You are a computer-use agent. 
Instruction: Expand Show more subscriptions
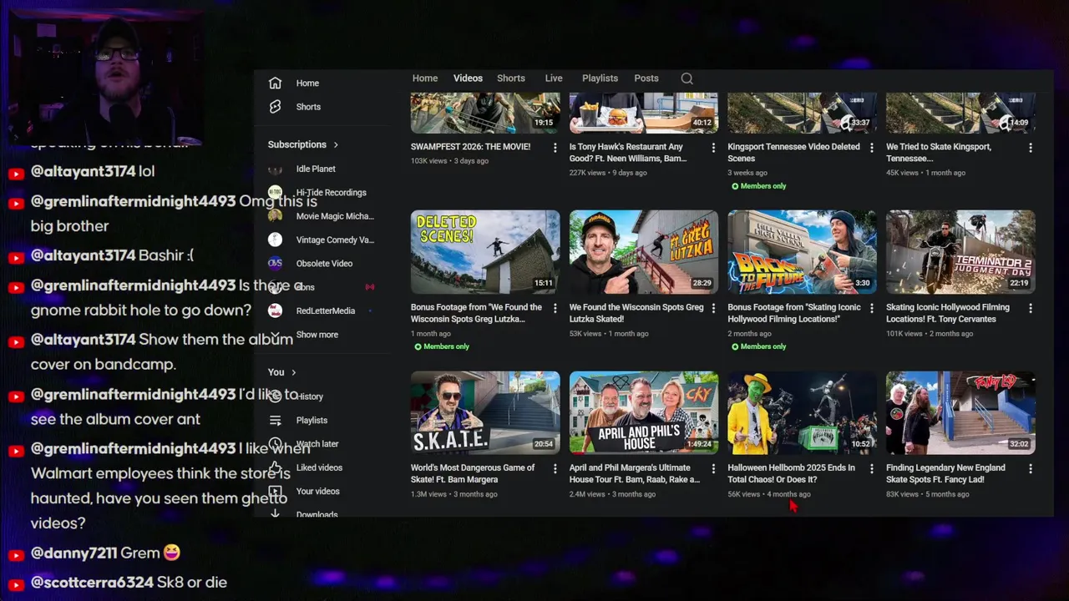(x=317, y=335)
